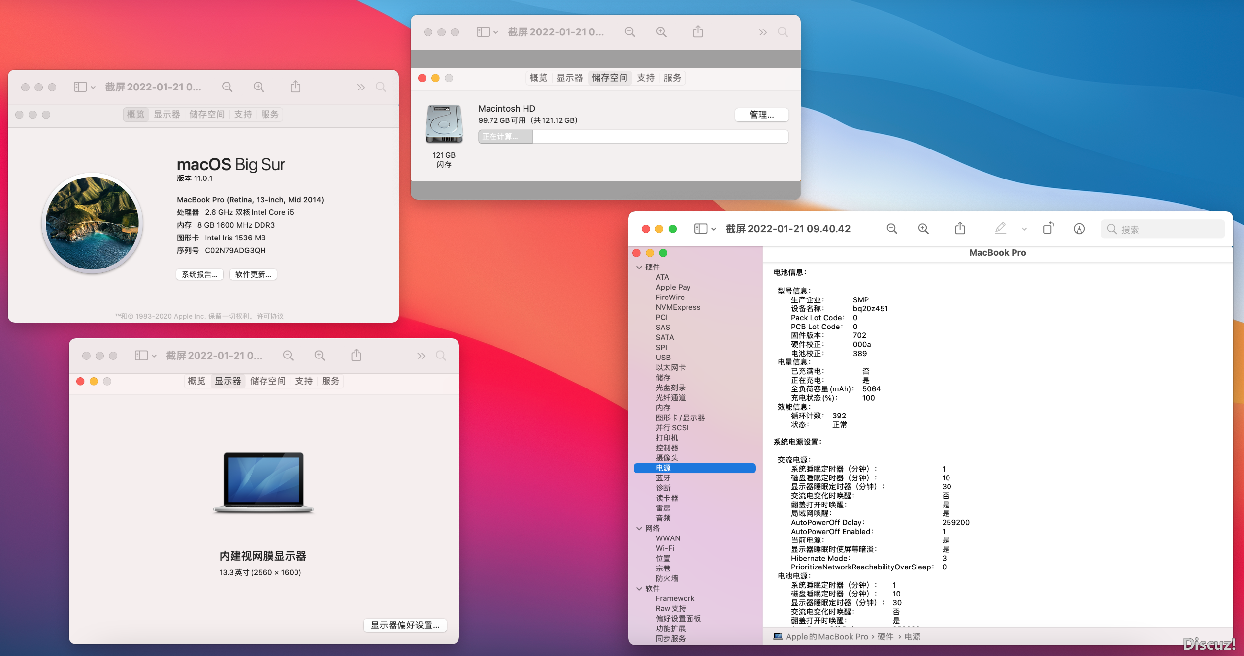
Task: Click the sidebar view icon in the storage window
Action: pyautogui.click(x=483, y=32)
